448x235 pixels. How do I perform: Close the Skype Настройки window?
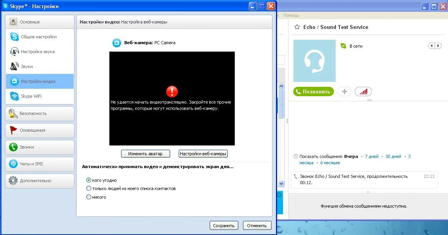point(271,6)
